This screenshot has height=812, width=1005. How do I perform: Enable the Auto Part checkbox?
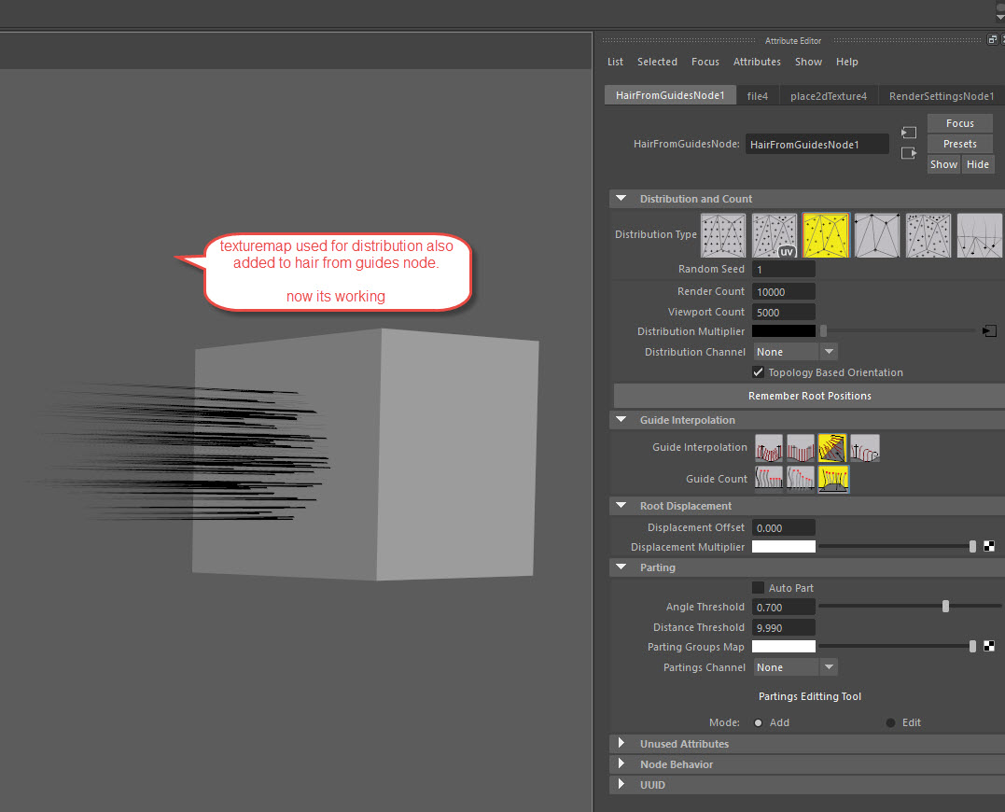759,588
